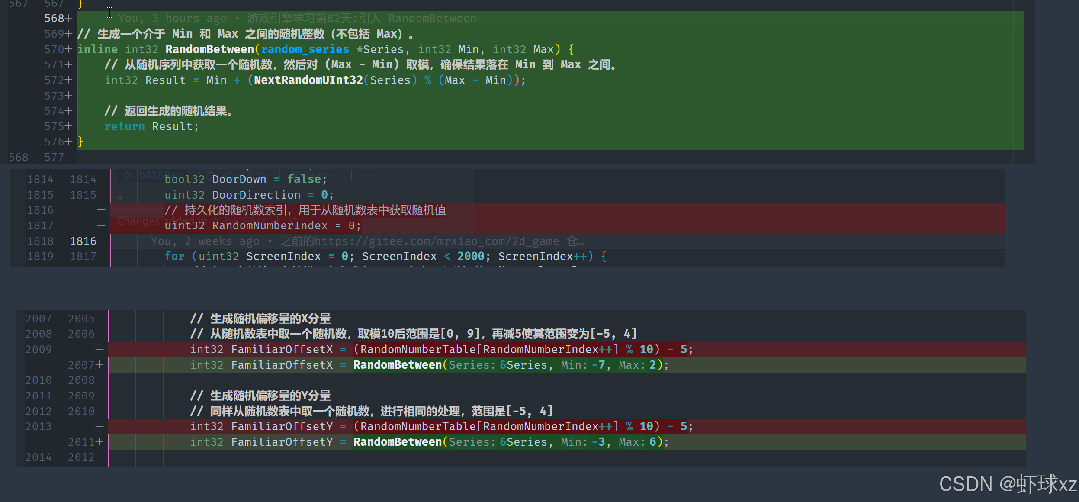Click the random_series type in the function signature
The height and width of the screenshot is (502, 1079).
pyautogui.click(x=305, y=49)
